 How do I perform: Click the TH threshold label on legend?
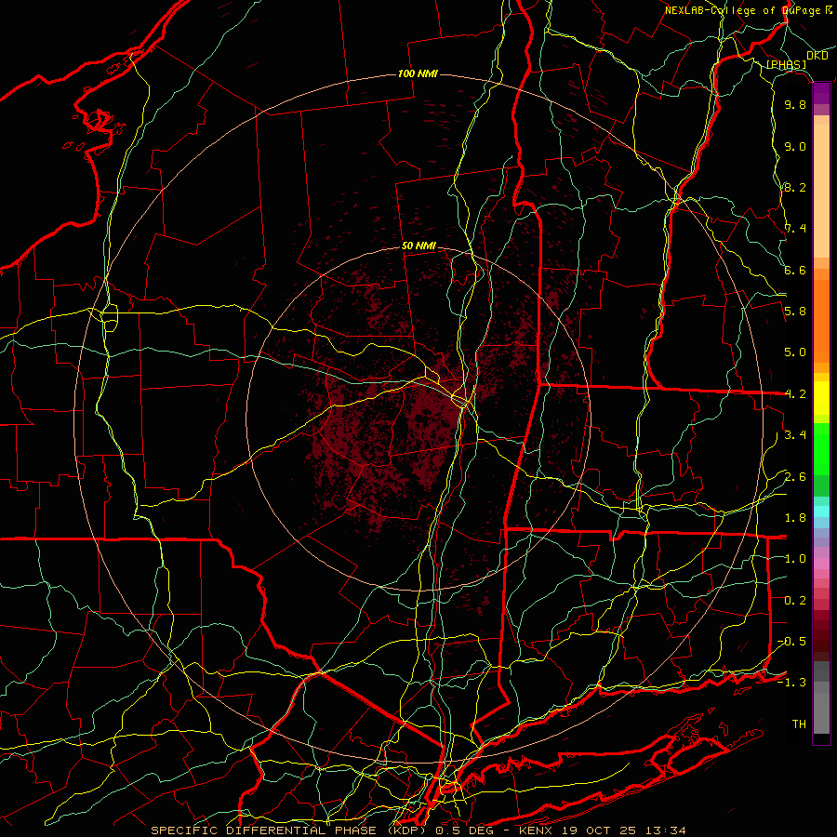[x=799, y=724]
